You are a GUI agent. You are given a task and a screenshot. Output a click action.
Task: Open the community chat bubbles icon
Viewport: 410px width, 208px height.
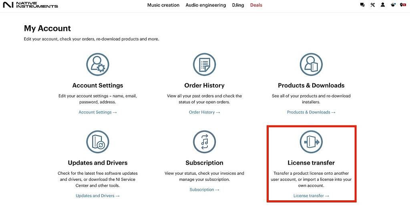362,5
